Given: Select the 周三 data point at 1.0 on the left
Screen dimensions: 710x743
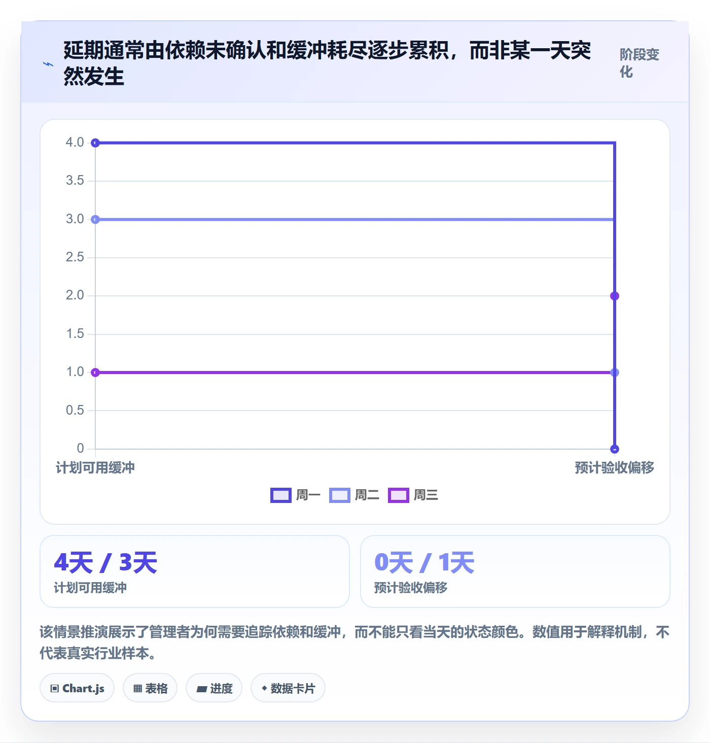Looking at the screenshot, I should (95, 373).
